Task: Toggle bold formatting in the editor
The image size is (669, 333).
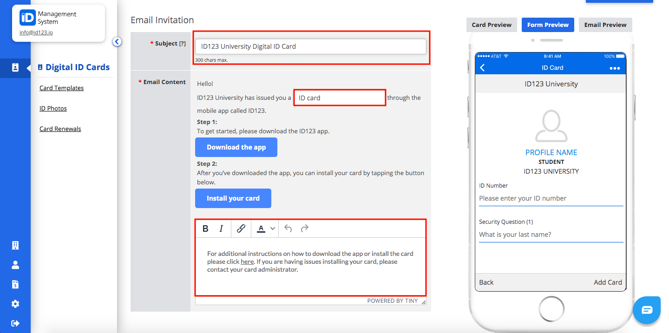Action: pyautogui.click(x=205, y=229)
